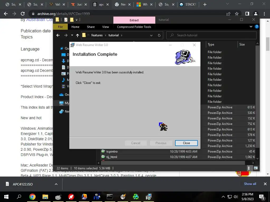This screenshot has width=270, height=202.
Task: Select the tij_html archive file
Action: 112,157
